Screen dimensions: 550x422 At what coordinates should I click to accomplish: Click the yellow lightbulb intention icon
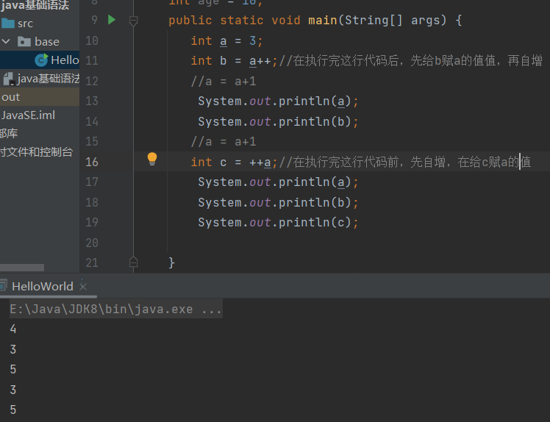(152, 159)
